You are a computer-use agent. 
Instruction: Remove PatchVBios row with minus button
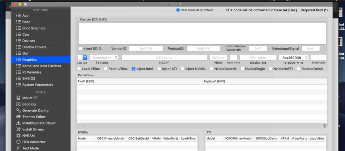point(79,126)
